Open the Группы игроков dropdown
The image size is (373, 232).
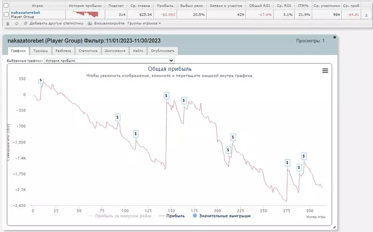(144, 23)
